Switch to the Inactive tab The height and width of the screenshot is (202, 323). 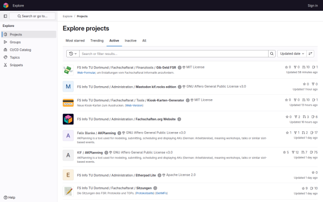[x=131, y=40]
